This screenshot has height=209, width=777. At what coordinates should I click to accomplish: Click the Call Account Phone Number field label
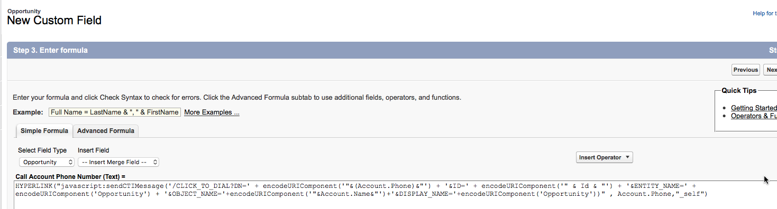tap(70, 176)
